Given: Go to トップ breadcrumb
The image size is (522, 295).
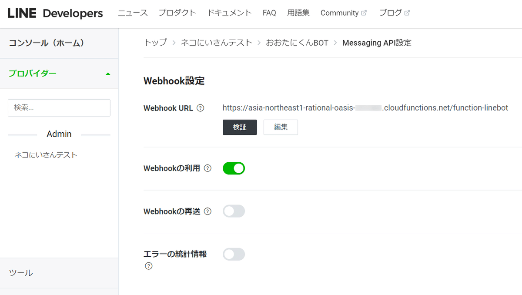Looking at the screenshot, I should (x=155, y=43).
